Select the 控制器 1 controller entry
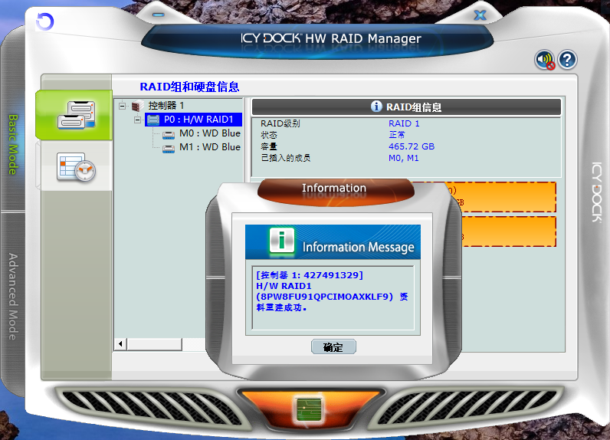This screenshot has height=440, width=610. point(166,106)
